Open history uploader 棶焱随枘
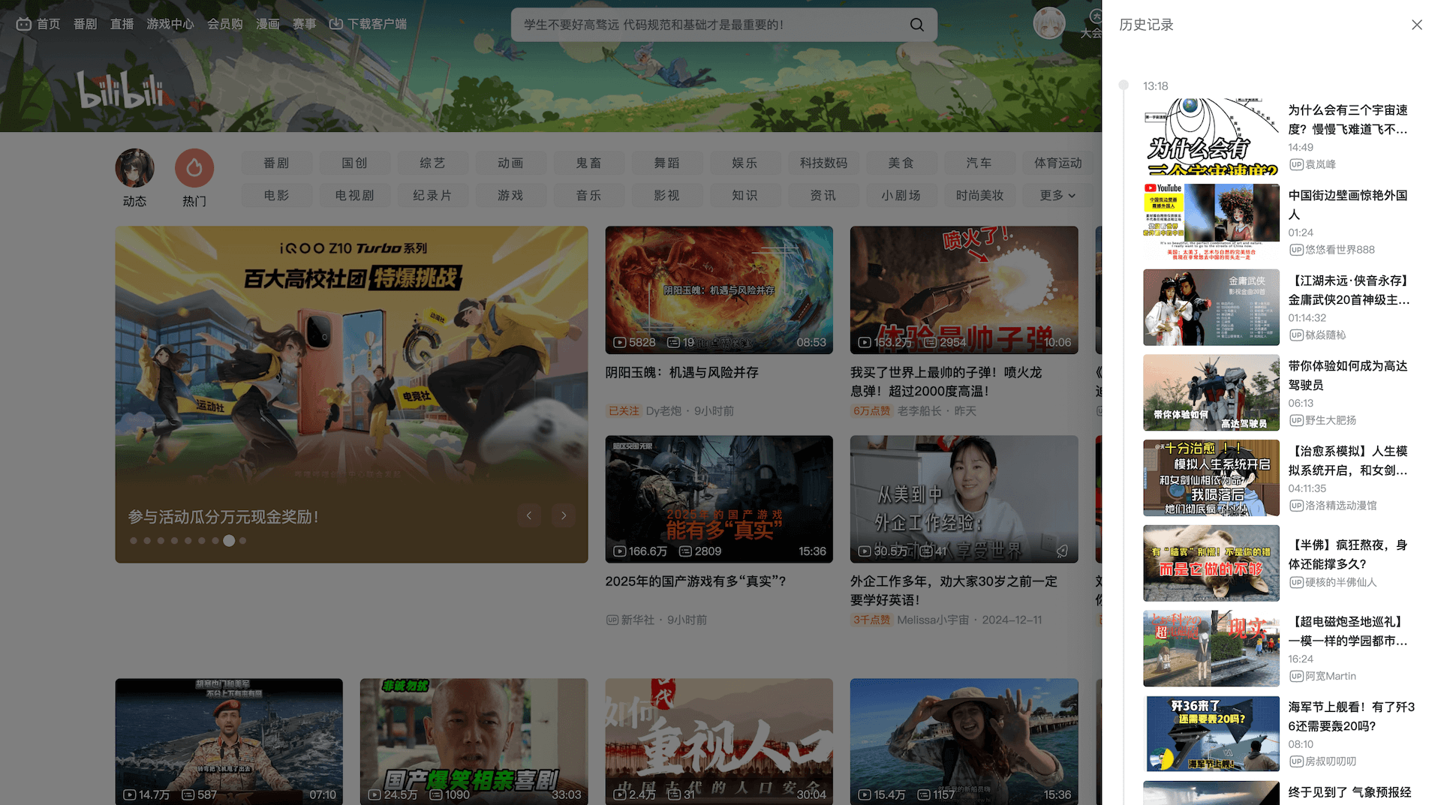Image resolution: width=1441 pixels, height=805 pixels. [x=1325, y=335]
